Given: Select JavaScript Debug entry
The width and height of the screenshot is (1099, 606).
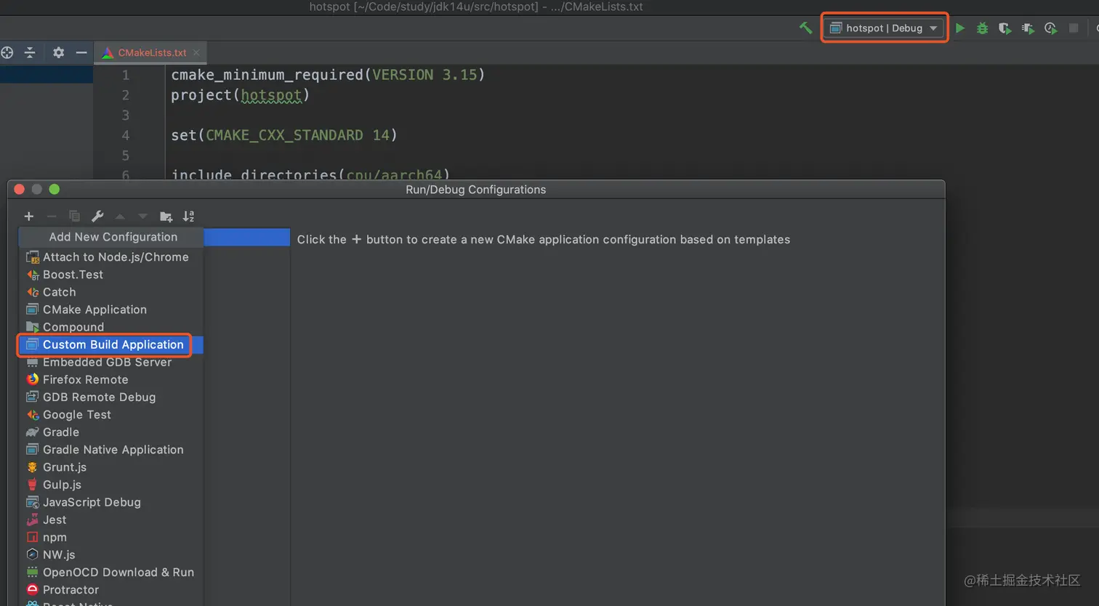Looking at the screenshot, I should pos(110,502).
